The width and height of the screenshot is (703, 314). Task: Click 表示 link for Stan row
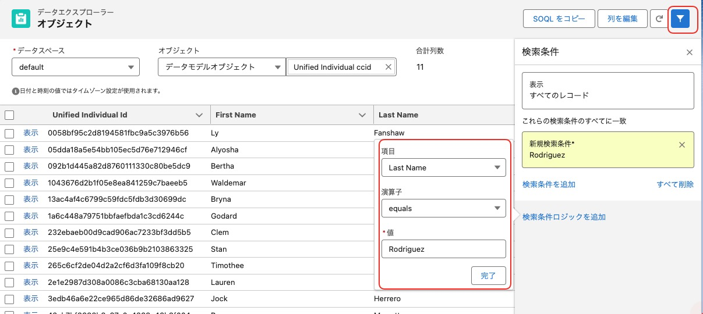pos(31,249)
